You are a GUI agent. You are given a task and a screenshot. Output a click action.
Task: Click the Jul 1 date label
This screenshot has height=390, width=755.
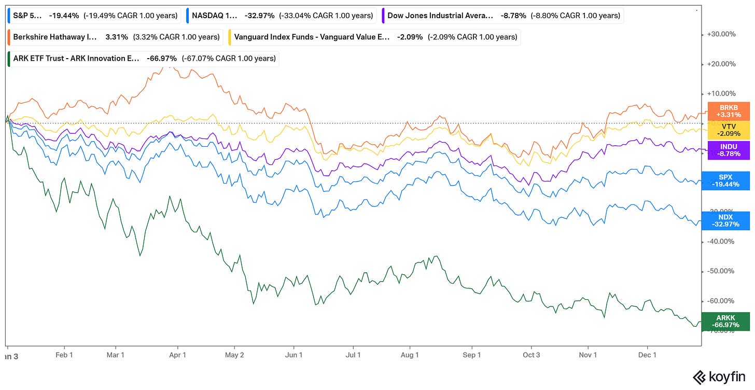point(353,355)
